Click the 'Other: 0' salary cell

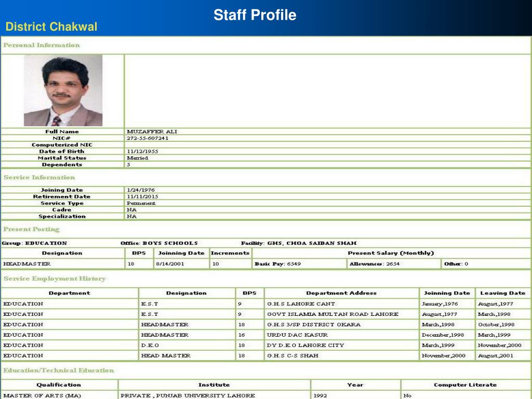[x=486, y=264]
